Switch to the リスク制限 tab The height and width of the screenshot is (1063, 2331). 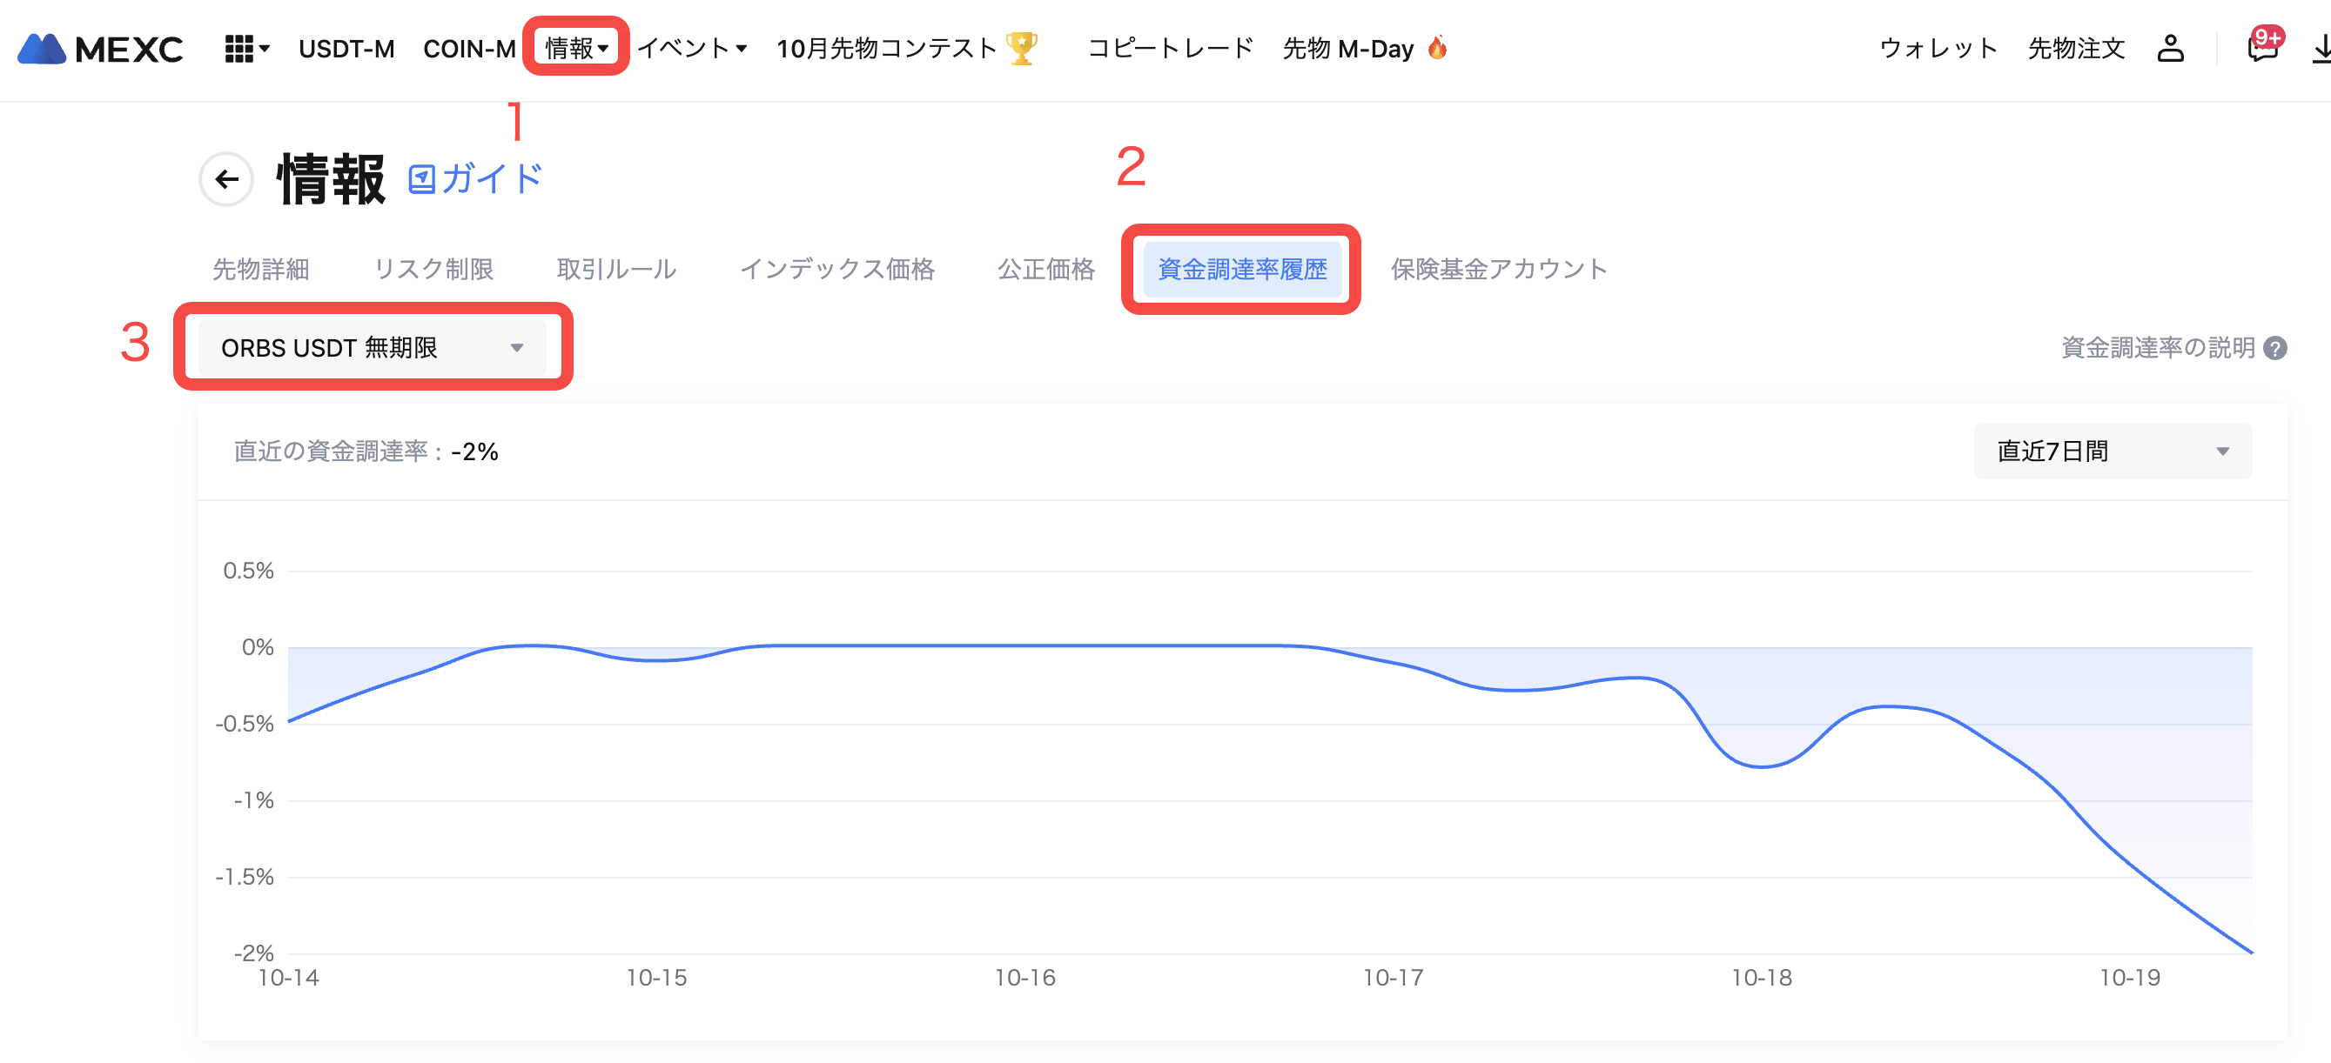tap(433, 270)
